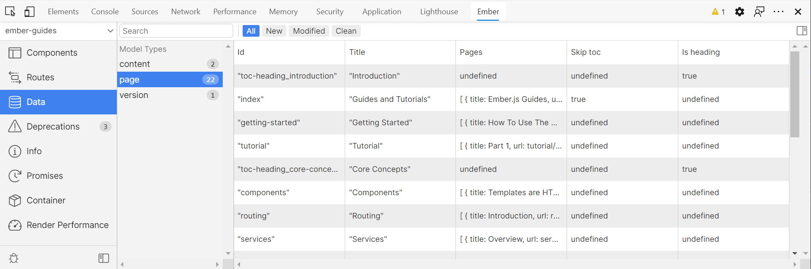The height and width of the screenshot is (269, 811).
Task: Click the model records Search field
Action: (x=176, y=31)
